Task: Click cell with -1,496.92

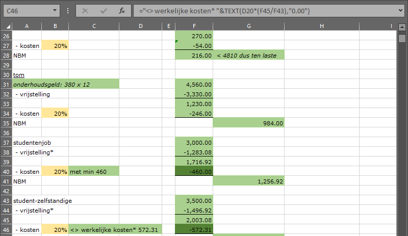Action: point(194,210)
